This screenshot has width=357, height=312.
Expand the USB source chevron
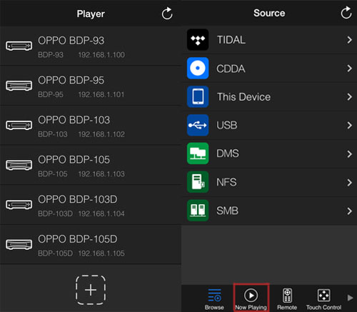(x=349, y=125)
